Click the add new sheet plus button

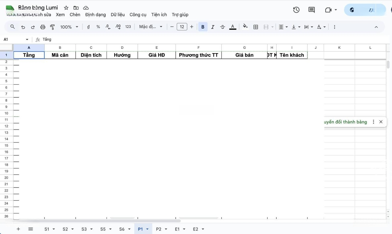coord(18,229)
